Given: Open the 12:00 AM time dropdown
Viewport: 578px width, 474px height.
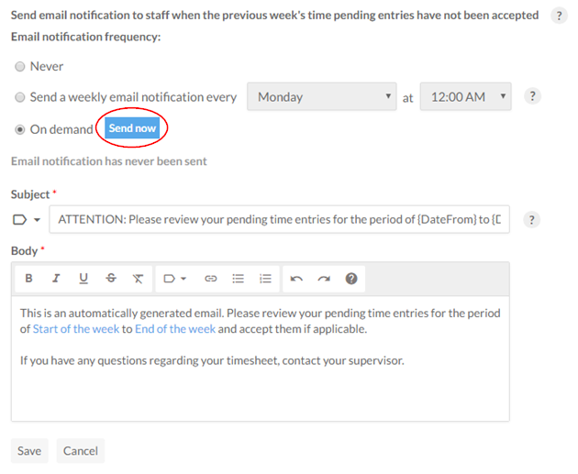Looking at the screenshot, I should click(464, 96).
